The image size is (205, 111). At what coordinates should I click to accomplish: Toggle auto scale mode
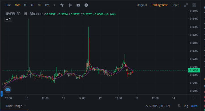[x=194, y=106]
